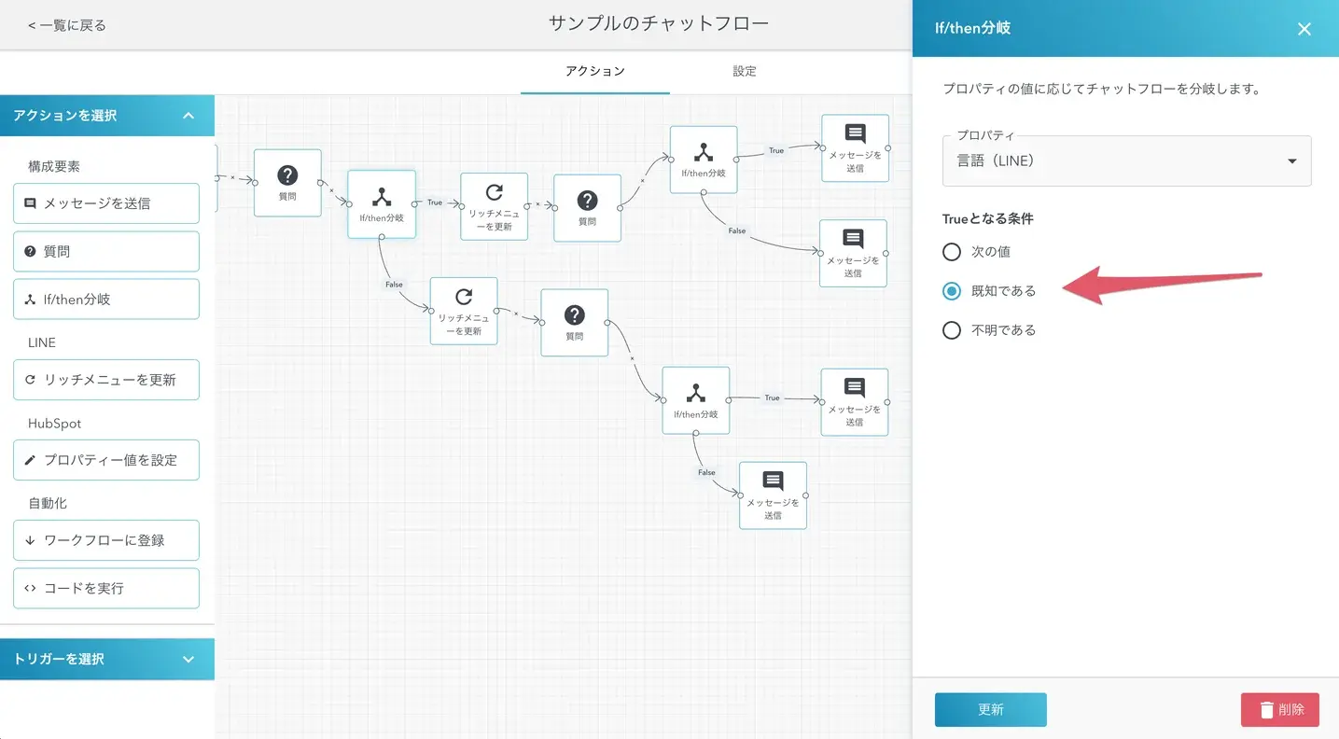This screenshot has width=1339, height=739.
Task: Select the upper-right If/then分岐 node
Action: [704, 160]
